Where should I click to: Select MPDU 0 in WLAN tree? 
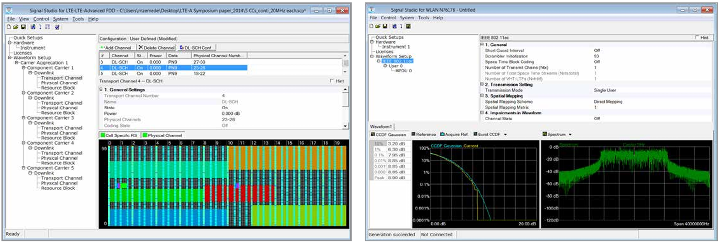point(404,70)
